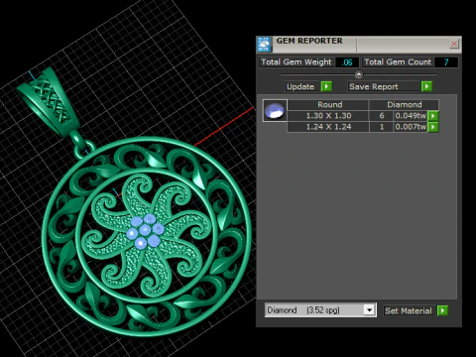Click the green arrow beside Set Material
The height and width of the screenshot is (357, 476).
click(x=442, y=310)
